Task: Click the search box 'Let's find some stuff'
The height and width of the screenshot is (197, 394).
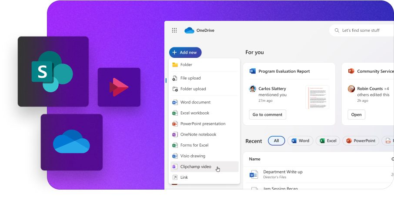Action: tap(361, 30)
